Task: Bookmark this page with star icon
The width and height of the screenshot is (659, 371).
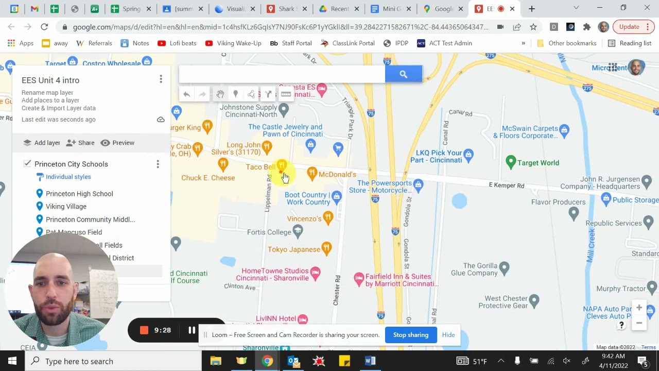Action: [x=533, y=27]
